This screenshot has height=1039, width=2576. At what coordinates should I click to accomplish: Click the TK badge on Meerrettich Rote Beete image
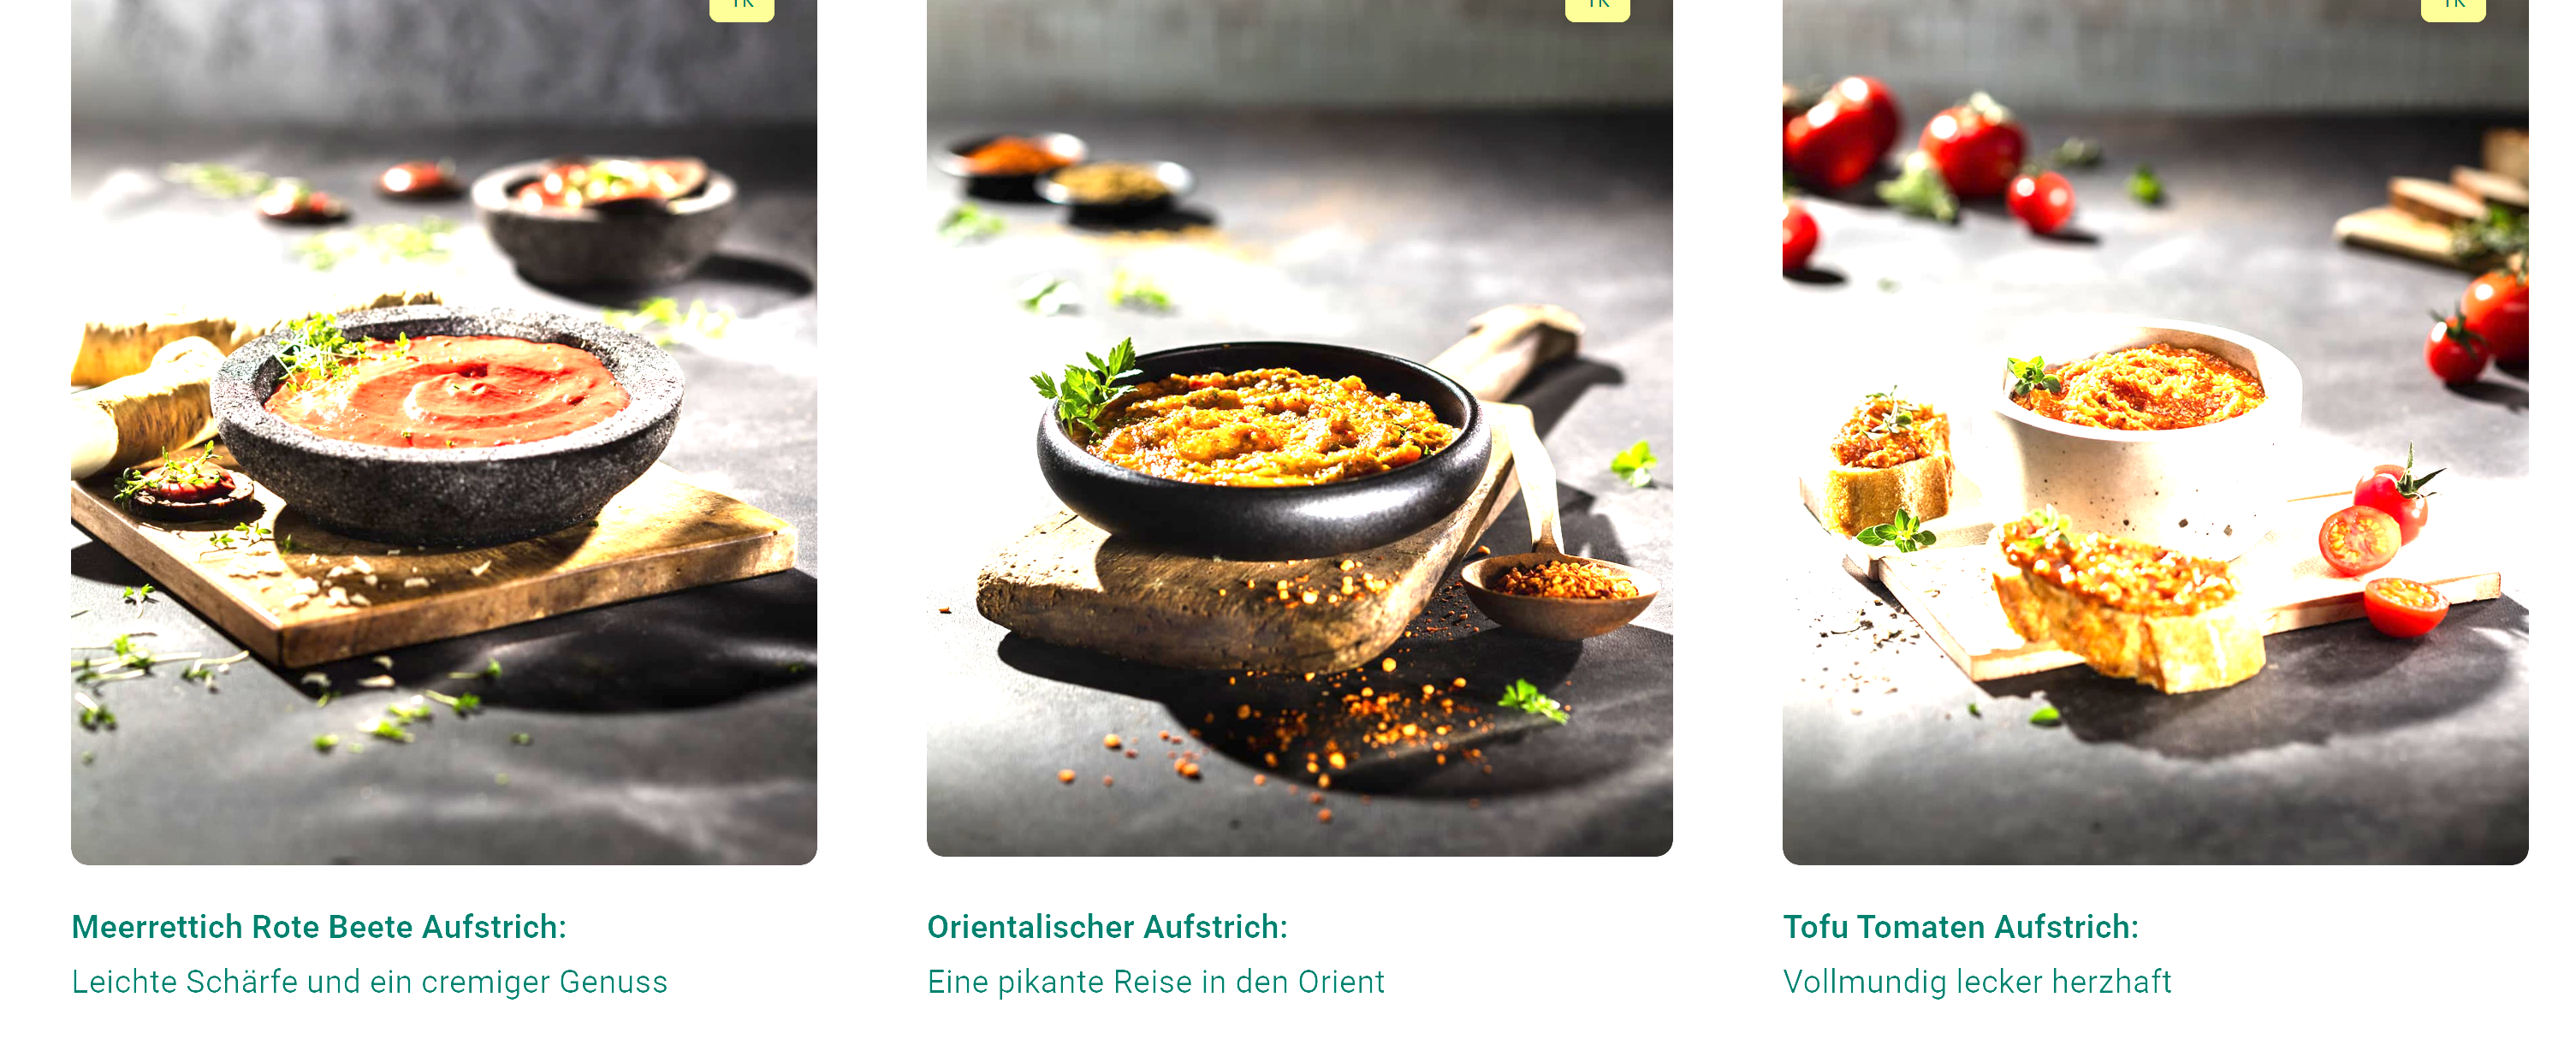point(742,9)
